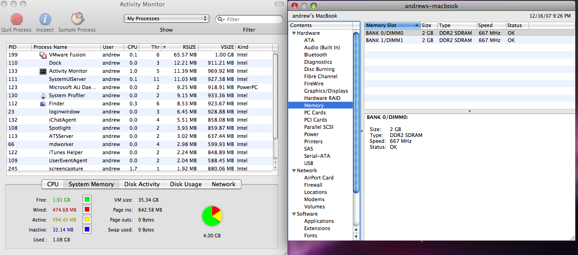Select the loginwindow process row
578x255 pixels.
point(140,112)
